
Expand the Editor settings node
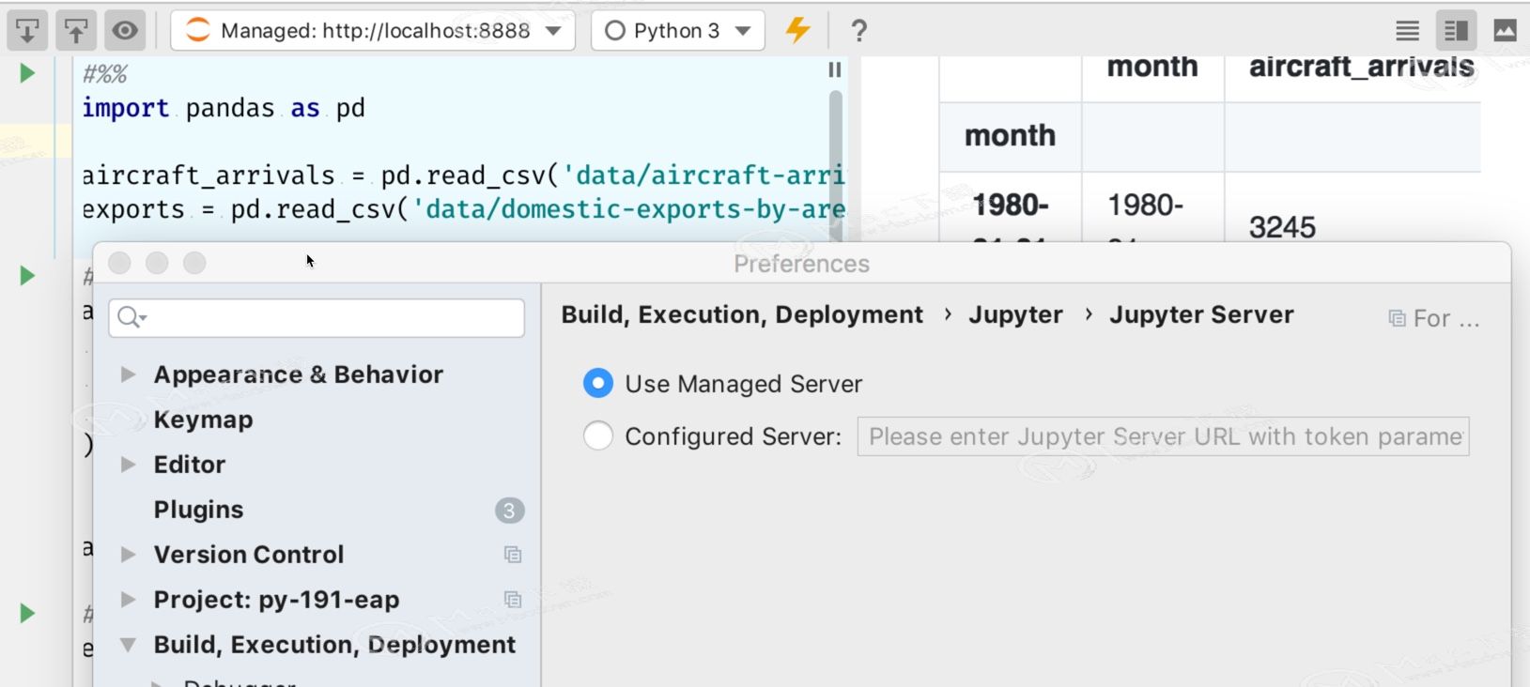tap(128, 465)
